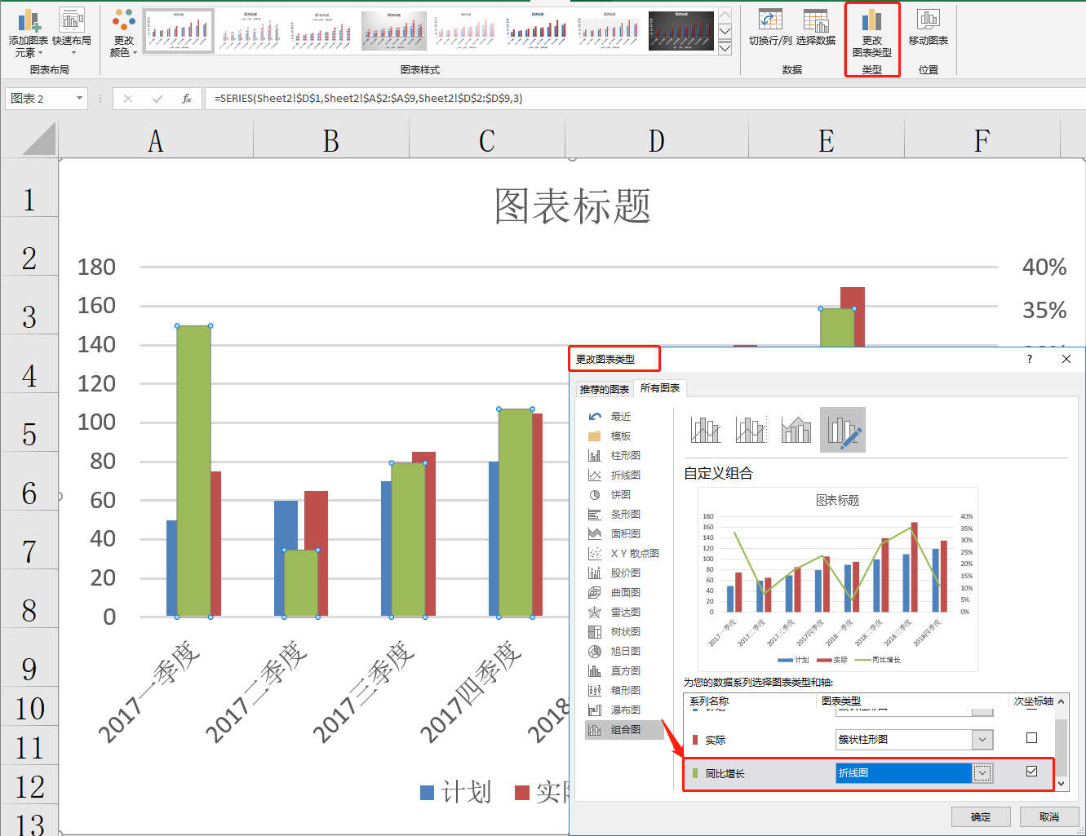Open 添加图表元素 (Add Chart Element) menu

click(x=29, y=33)
